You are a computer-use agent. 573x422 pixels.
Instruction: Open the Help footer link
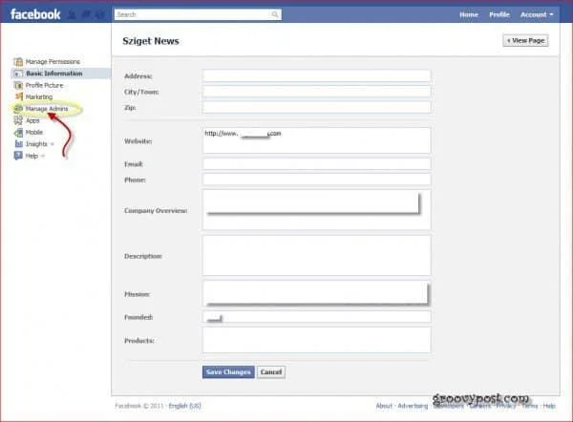tap(549, 406)
